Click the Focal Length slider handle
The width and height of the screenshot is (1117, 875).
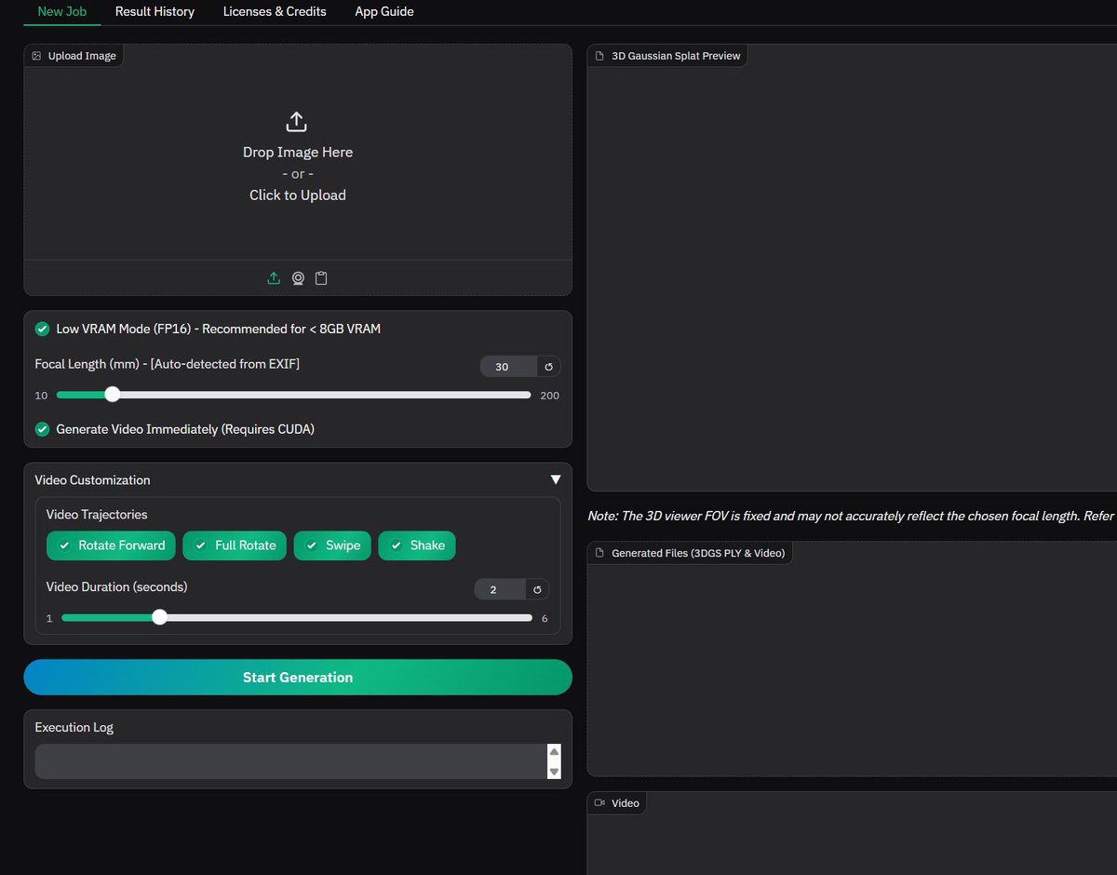tap(113, 395)
